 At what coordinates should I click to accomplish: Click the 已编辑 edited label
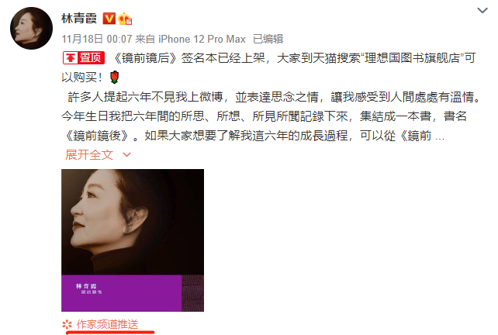268,39
